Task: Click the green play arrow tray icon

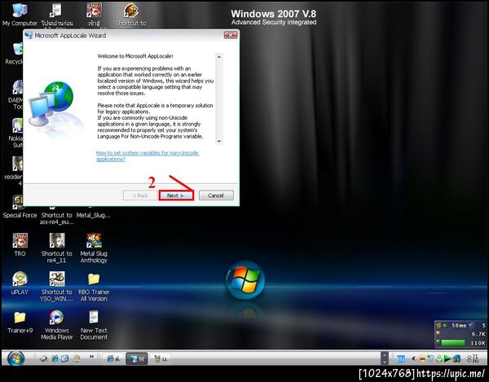Action: [x=447, y=358]
